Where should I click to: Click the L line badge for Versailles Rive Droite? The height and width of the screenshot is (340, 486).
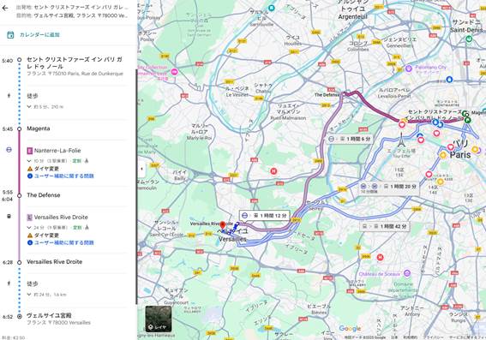pos(30,218)
